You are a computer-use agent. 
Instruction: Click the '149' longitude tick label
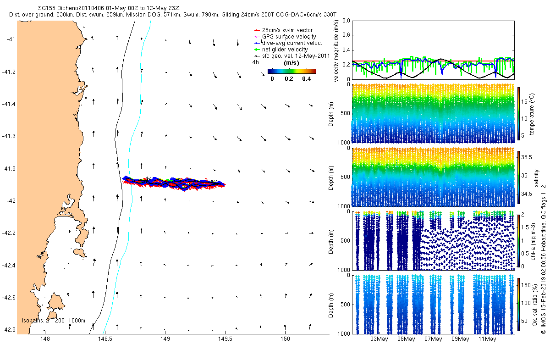(x=165, y=339)
